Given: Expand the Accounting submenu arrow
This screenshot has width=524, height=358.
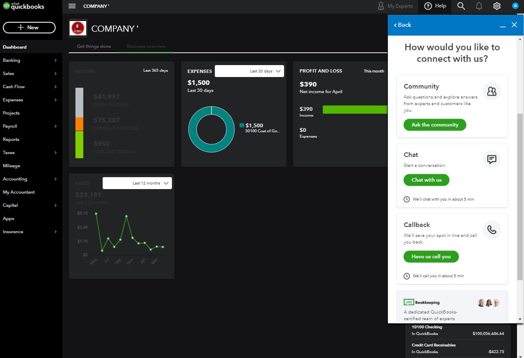Looking at the screenshot, I should [56, 179].
